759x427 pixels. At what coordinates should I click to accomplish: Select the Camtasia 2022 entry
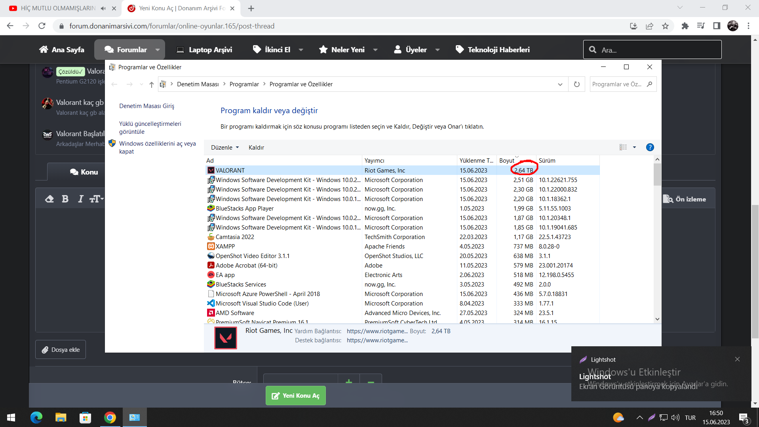point(403,237)
